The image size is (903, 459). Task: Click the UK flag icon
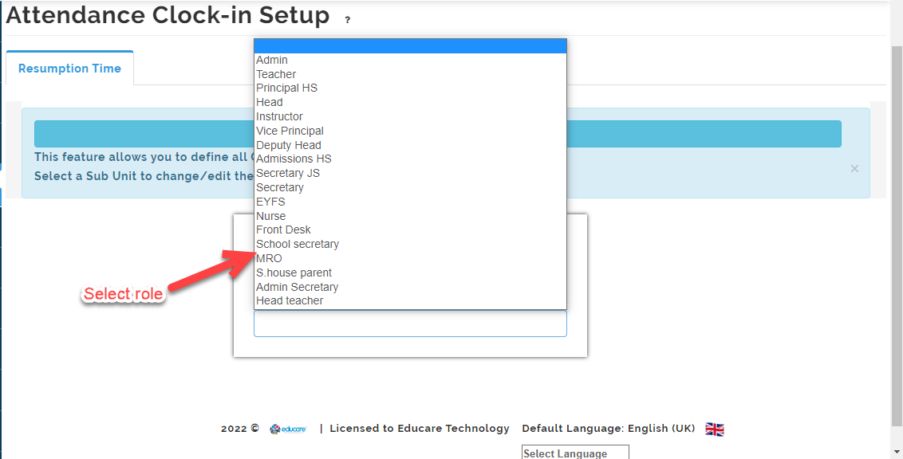tap(715, 429)
